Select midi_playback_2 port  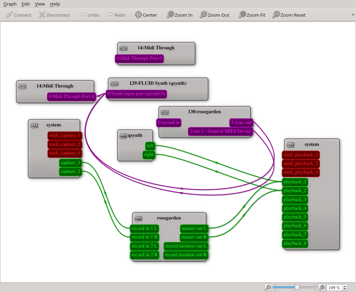[x=301, y=164]
